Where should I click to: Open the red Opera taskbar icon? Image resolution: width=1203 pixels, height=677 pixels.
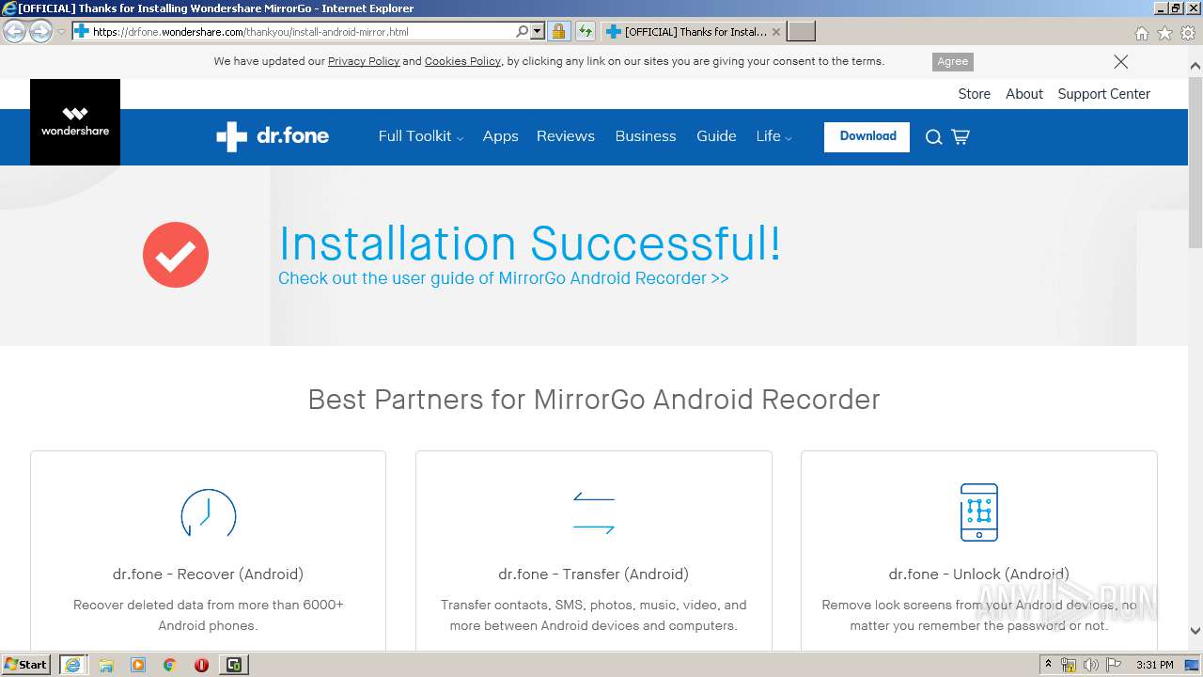(201, 665)
